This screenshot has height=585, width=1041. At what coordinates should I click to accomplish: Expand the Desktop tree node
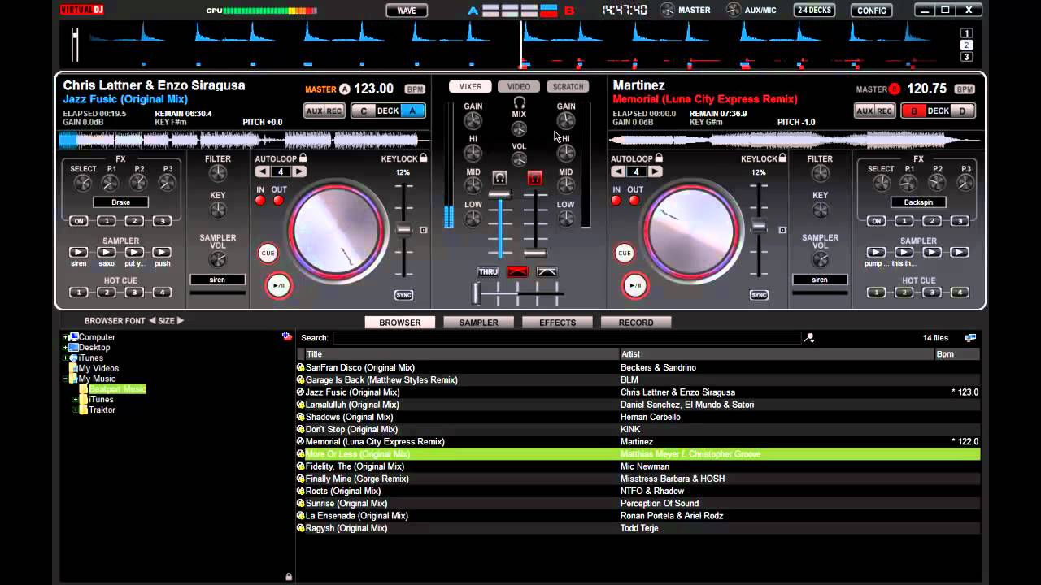coord(65,348)
